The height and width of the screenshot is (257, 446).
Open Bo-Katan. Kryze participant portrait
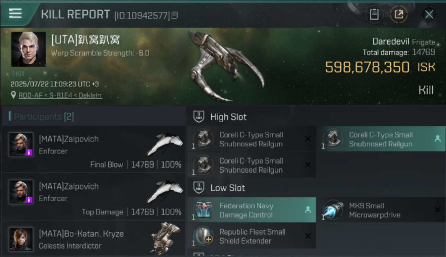click(21, 239)
